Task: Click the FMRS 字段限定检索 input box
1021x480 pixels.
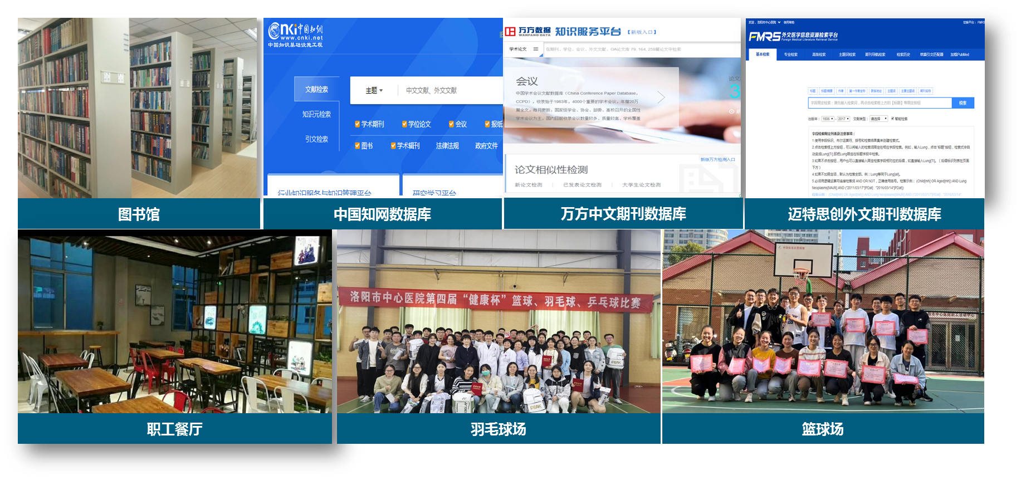Action: coord(880,103)
